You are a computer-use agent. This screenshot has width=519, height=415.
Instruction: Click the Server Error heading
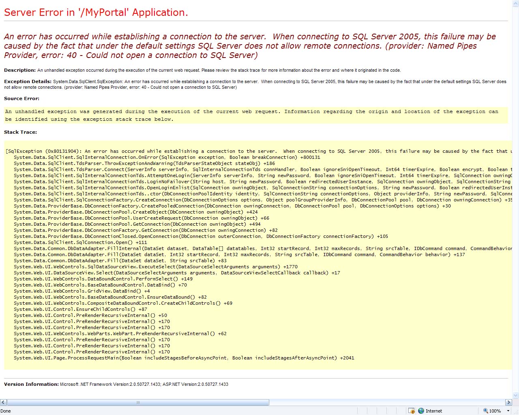coord(96,13)
